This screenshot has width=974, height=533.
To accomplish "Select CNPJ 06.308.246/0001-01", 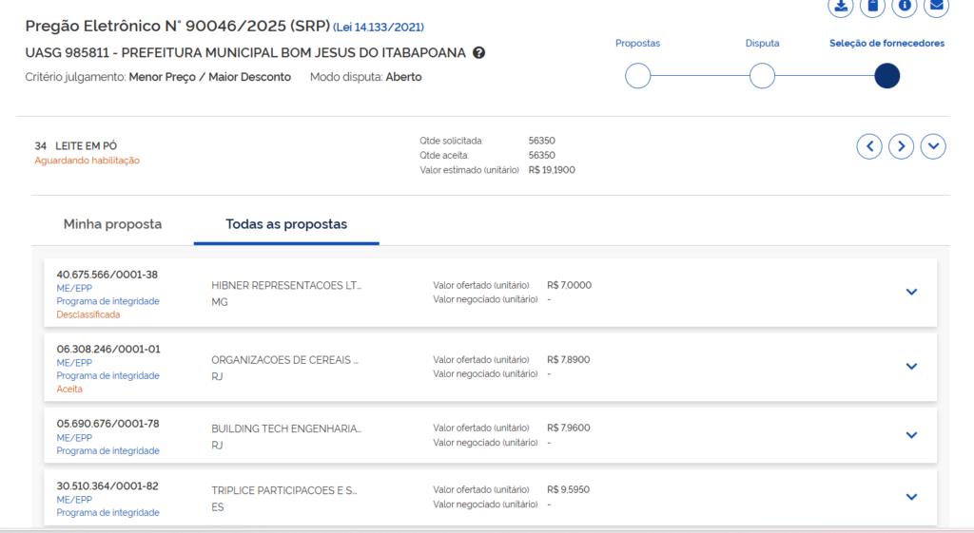I will [x=108, y=349].
